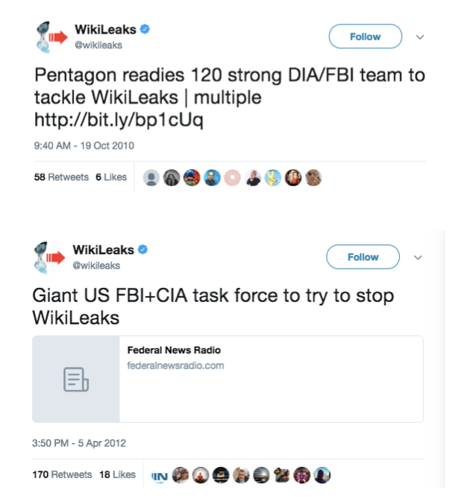Viewport: 455px width, 502px height.
Task: View the 18 Likes list
Action: click(x=117, y=474)
